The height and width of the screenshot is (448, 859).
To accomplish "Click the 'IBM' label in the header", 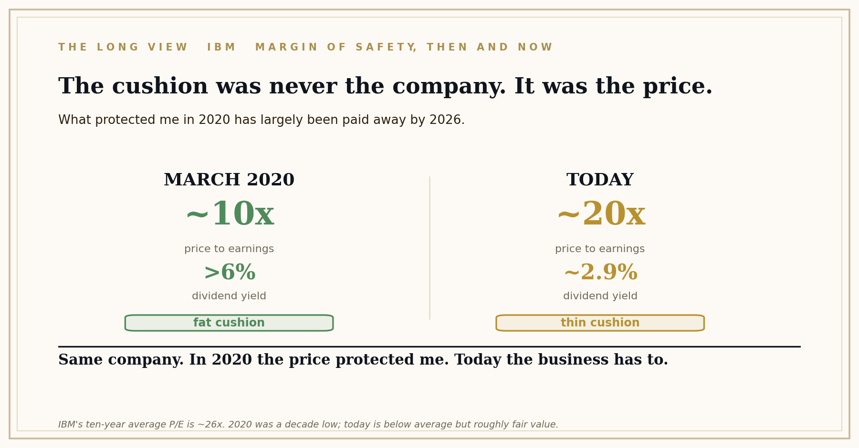I will [x=221, y=48].
